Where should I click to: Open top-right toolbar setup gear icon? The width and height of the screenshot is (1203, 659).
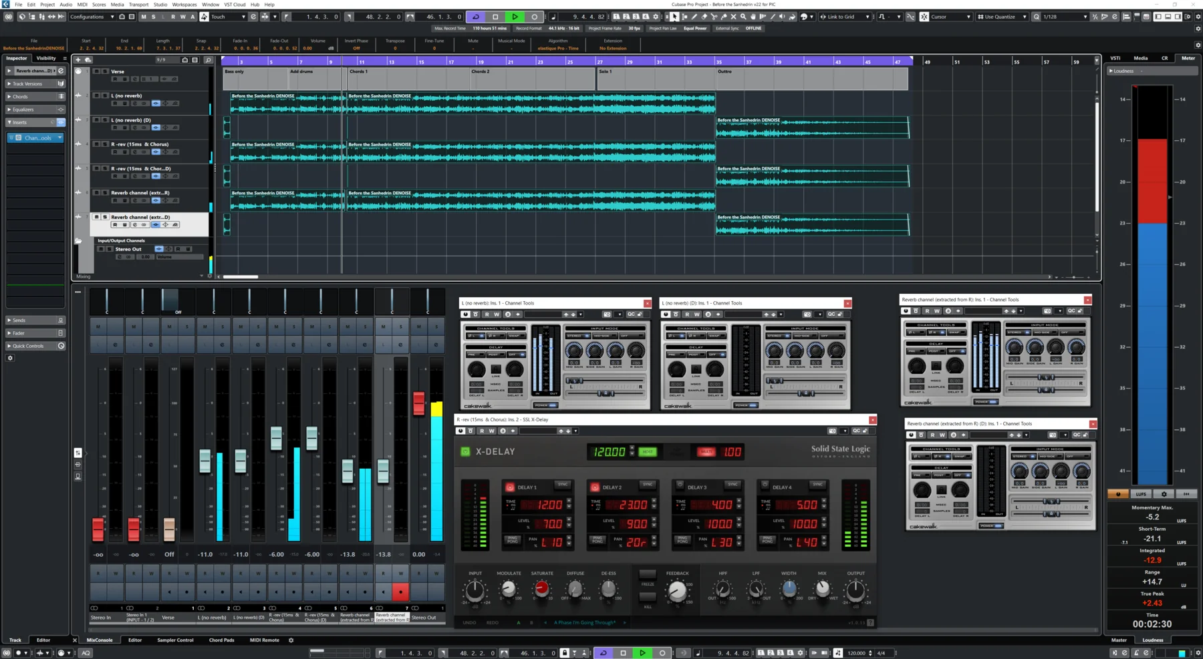(1198, 17)
